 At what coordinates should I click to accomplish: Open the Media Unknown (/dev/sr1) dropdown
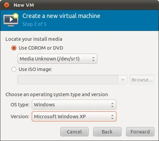[x=57, y=59]
